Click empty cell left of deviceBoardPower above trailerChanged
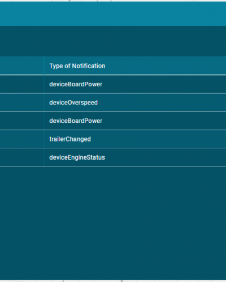This screenshot has height=282, width=226. click(x=22, y=121)
